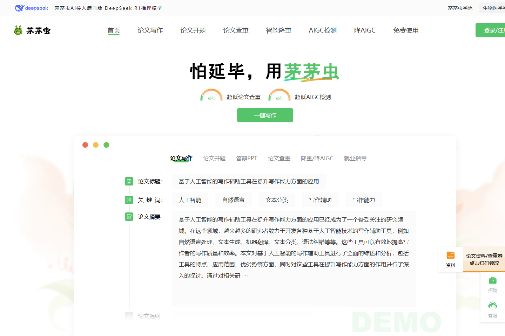
Task: Open 论文开题 in the top navigation
Action: click(x=193, y=30)
